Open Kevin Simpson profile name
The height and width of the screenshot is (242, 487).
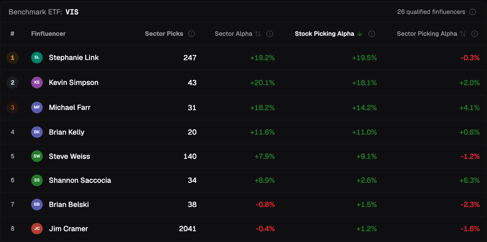[x=74, y=83]
